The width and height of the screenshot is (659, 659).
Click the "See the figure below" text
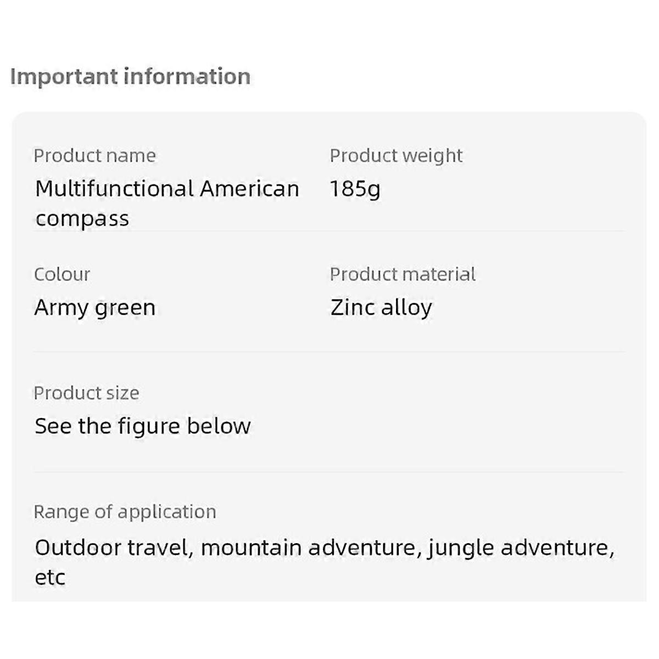(x=143, y=426)
